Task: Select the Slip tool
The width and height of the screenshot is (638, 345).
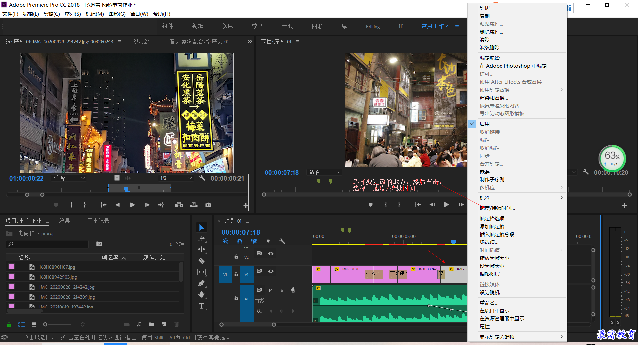Action: pos(201,272)
